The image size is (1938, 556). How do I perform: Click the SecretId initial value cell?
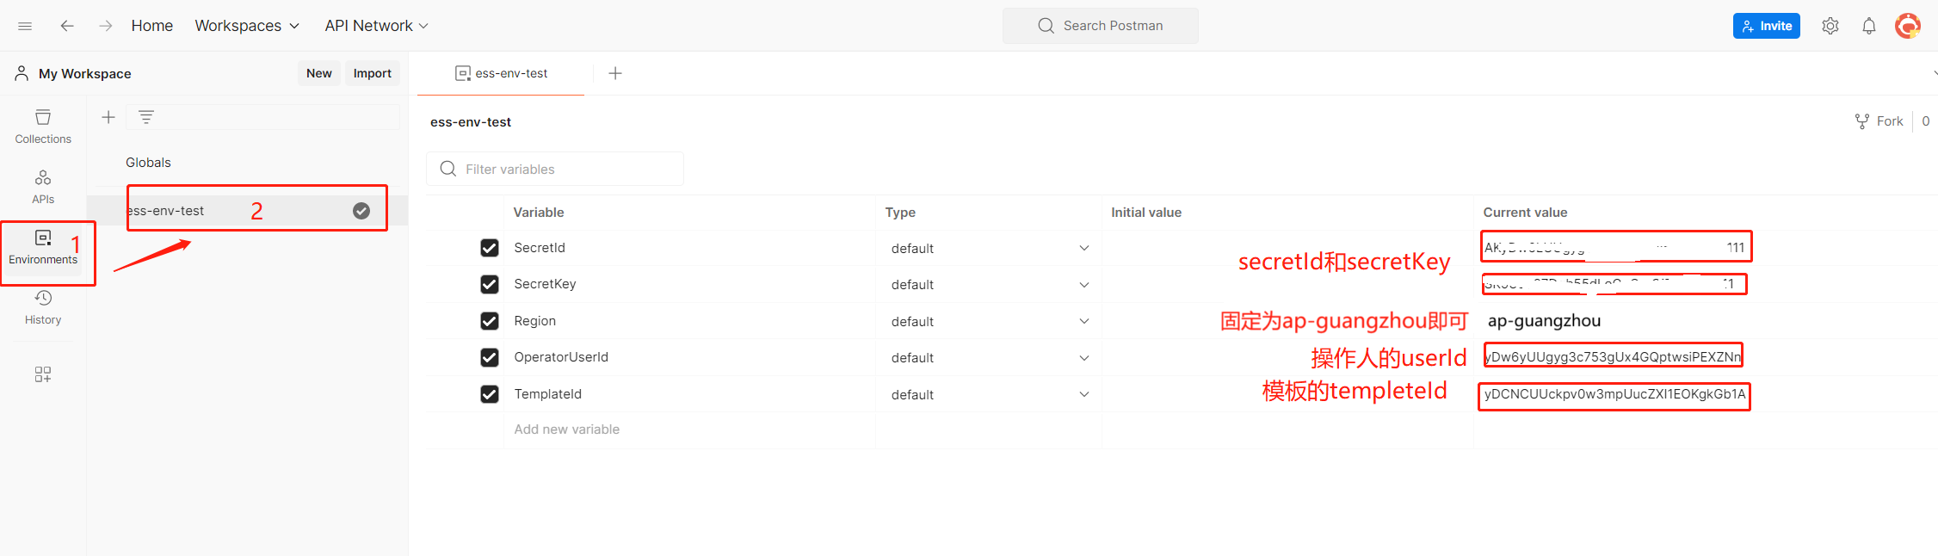[1287, 248]
